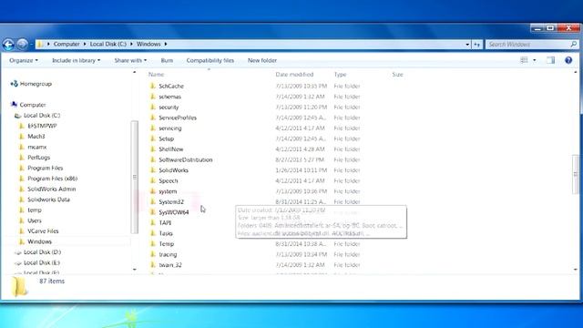Select Computer in the navigation pane
The height and width of the screenshot is (328, 583).
point(33,105)
